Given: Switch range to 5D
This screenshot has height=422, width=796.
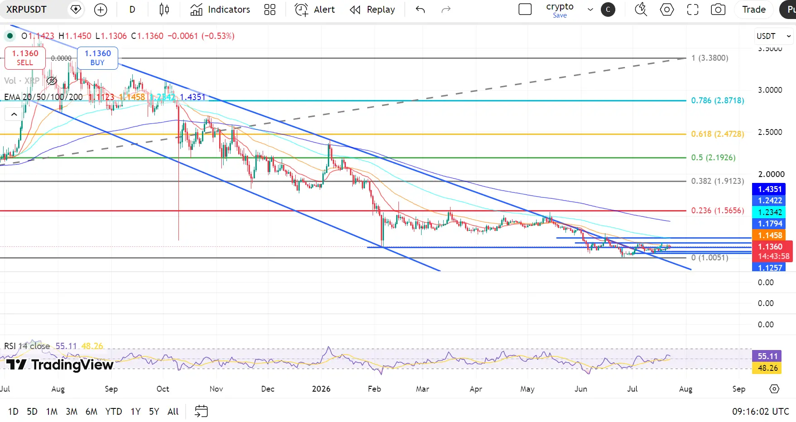Looking at the screenshot, I should (32, 411).
